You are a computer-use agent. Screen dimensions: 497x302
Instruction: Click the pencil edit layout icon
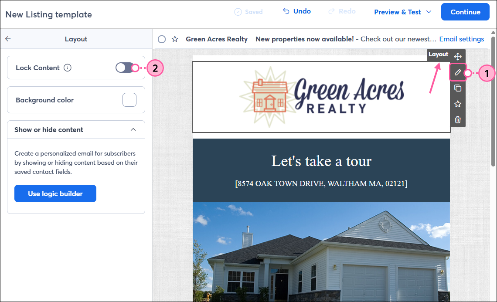tap(458, 73)
